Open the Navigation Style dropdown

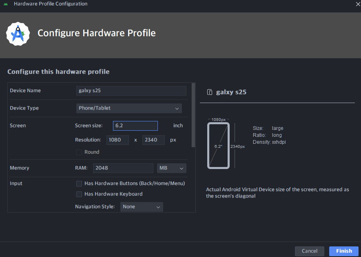pos(142,206)
